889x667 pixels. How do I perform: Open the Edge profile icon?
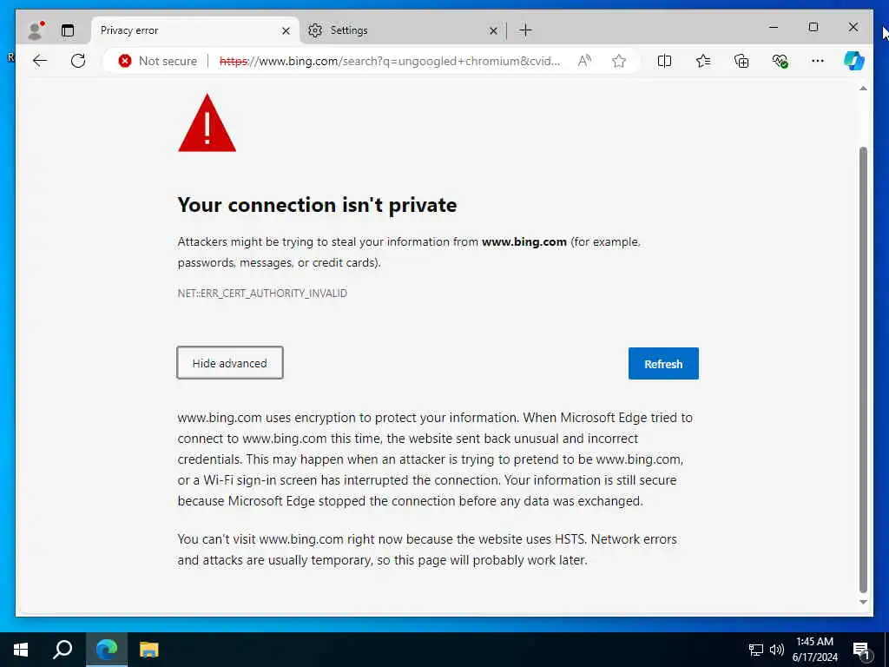pyautogui.click(x=35, y=30)
